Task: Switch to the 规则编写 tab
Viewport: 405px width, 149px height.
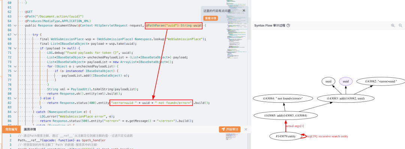Action: pos(11,130)
